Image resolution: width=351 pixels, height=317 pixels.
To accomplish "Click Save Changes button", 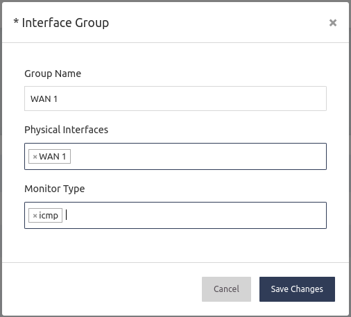I will tap(297, 289).
